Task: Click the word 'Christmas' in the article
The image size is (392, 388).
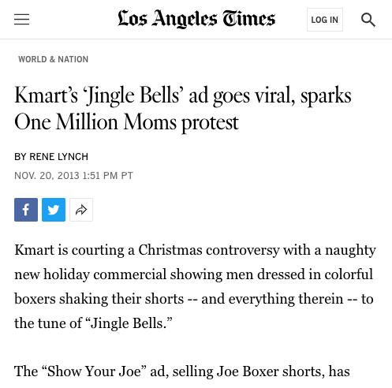Action: (x=170, y=250)
